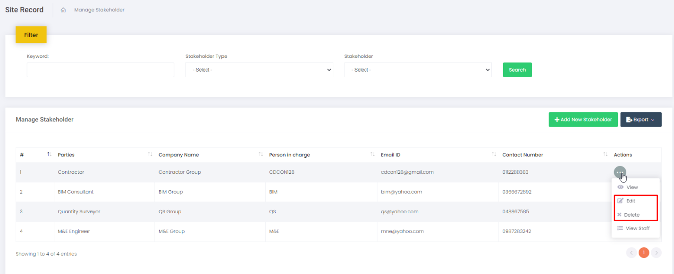Choose Delete in the actions menu

(x=632, y=215)
